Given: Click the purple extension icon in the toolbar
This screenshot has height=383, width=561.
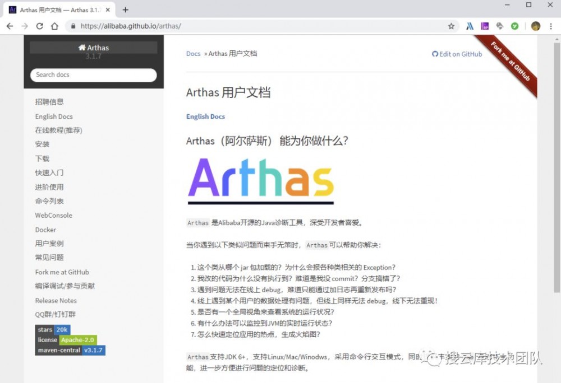Looking at the screenshot, I should 485,26.
